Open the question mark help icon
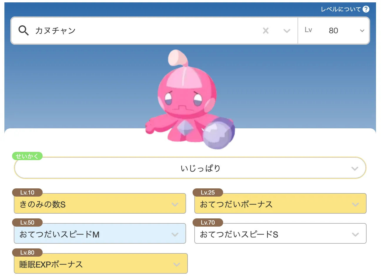The width and height of the screenshot is (381, 279). click(366, 9)
